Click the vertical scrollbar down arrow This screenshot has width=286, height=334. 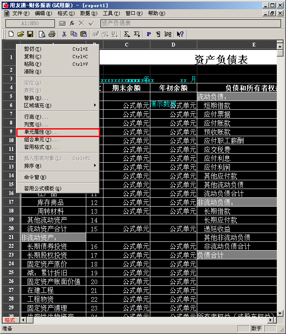point(280,313)
